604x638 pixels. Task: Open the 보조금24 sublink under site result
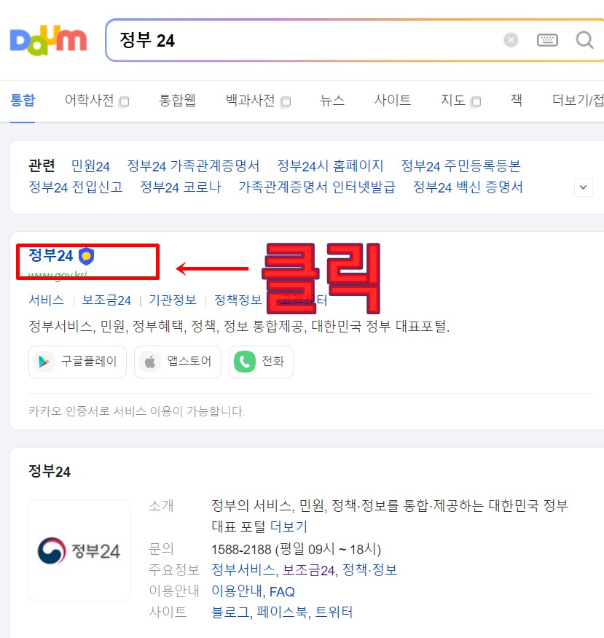coord(106,300)
